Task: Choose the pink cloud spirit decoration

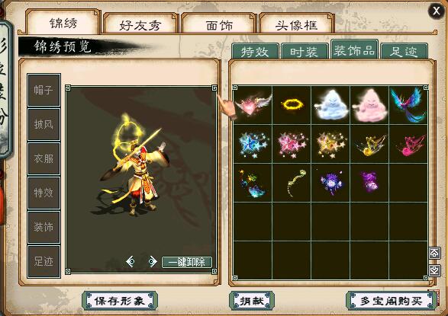Action: [369, 105]
